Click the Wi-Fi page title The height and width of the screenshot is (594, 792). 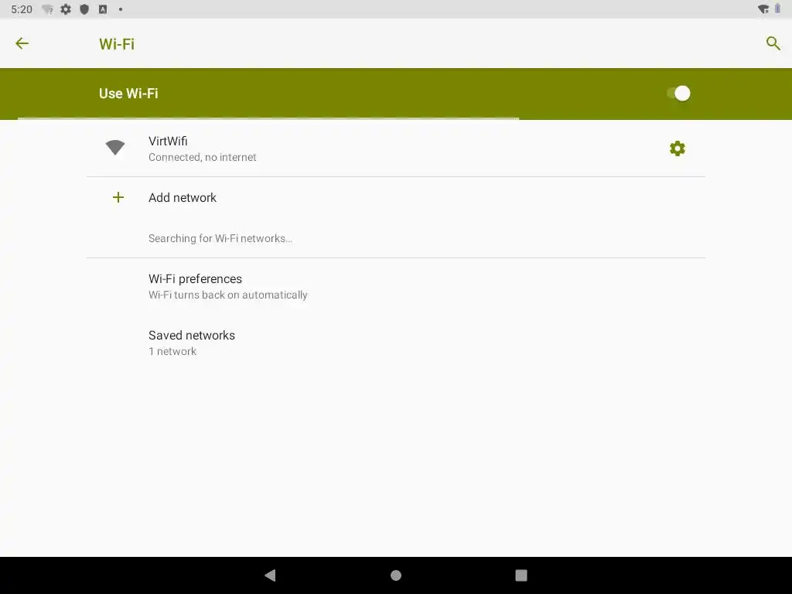[117, 44]
